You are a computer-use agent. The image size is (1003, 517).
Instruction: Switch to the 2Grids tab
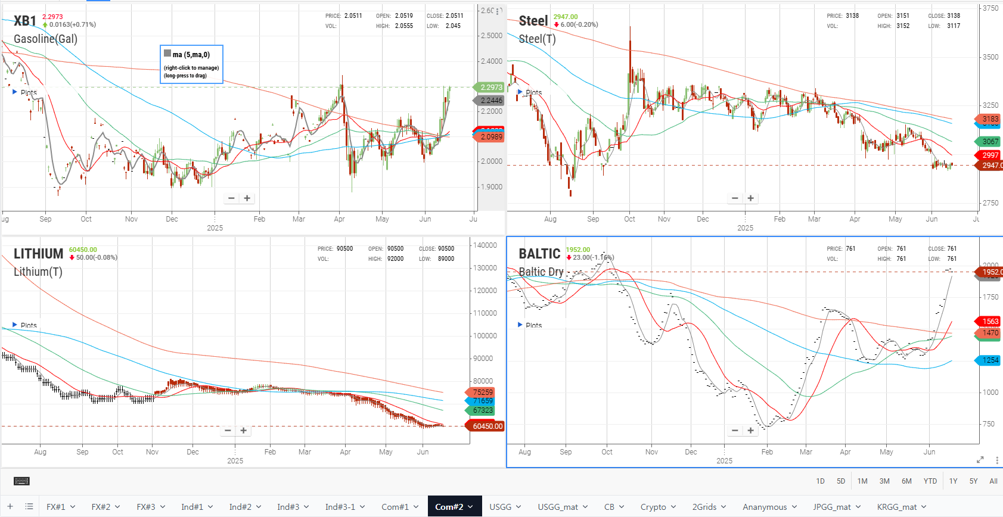point(704,507)
